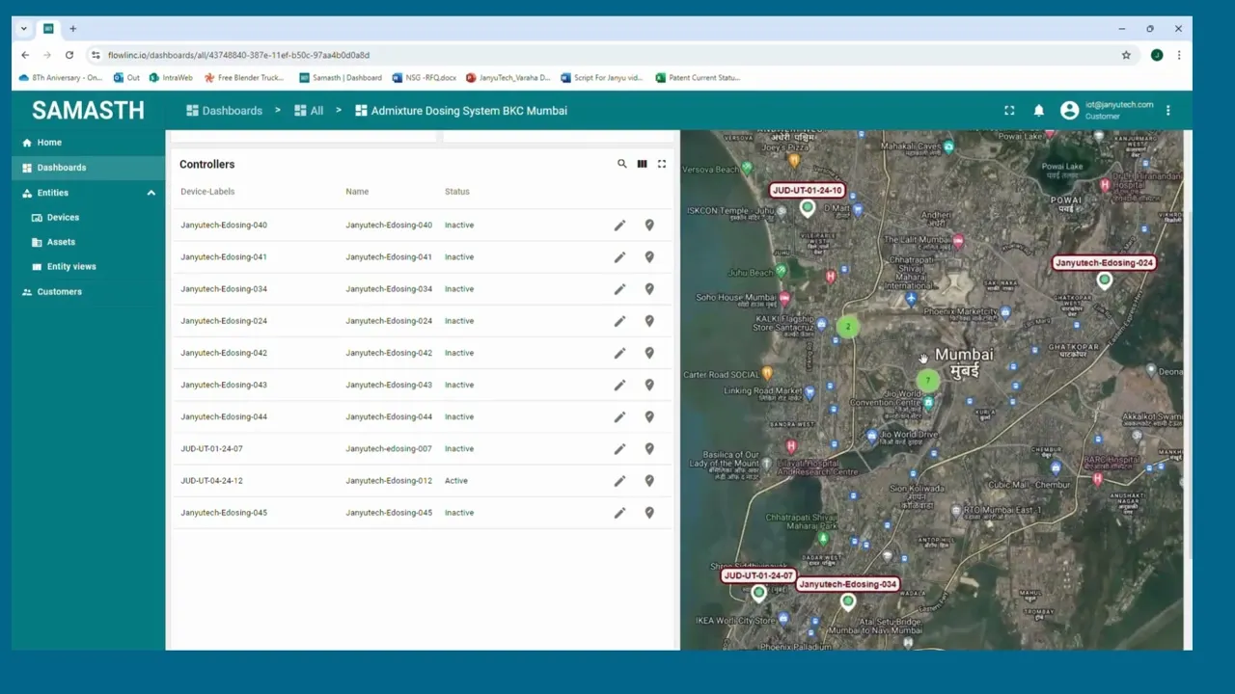Edit the Janyutech-Edosing-044 row
Image resolution: width=1235 pixels, height=694 pixels.
619,416
